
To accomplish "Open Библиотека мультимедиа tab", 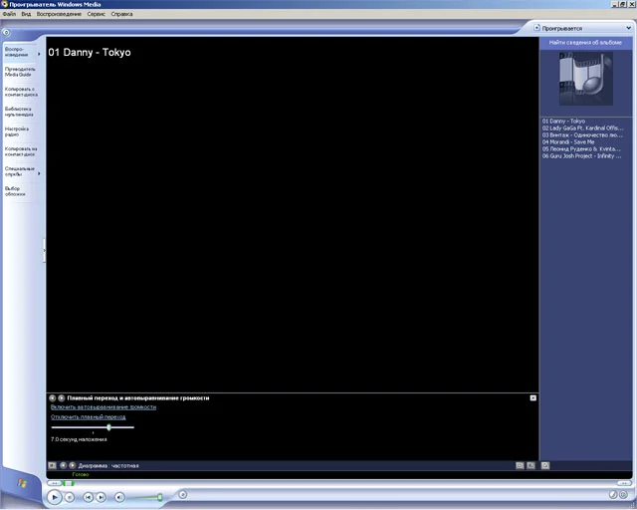I will point(19,112).
